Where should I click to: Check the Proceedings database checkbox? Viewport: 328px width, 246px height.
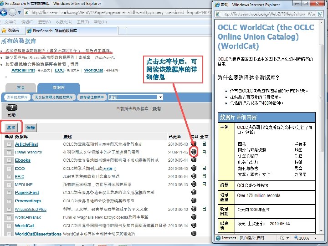tap(9, 201)
